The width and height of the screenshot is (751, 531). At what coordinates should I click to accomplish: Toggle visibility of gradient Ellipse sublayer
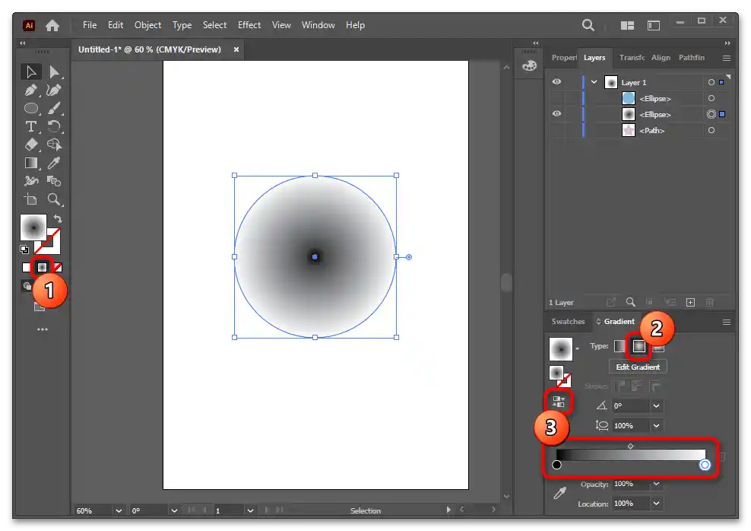(x=556, y=114)
